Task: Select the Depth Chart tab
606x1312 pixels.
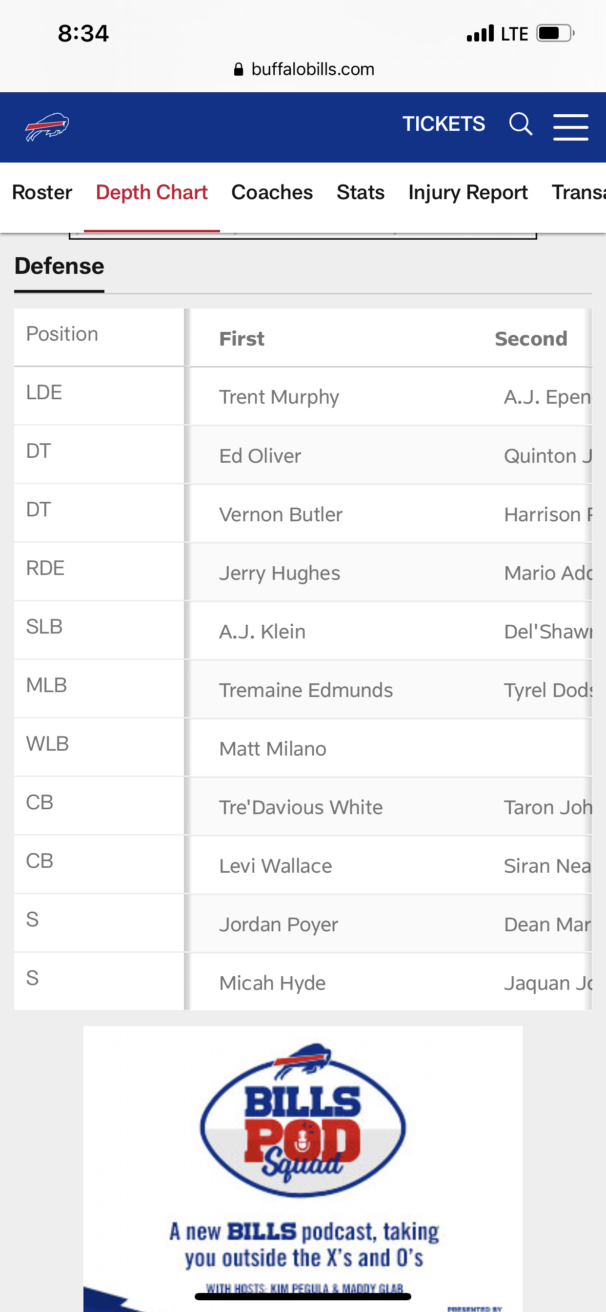Action: pyautogui.click(x=152, y=192)
